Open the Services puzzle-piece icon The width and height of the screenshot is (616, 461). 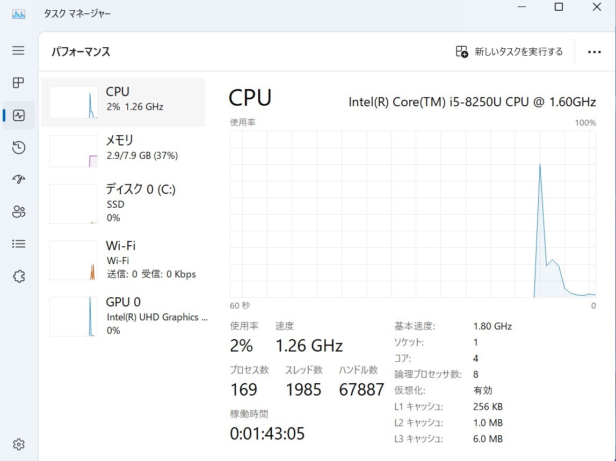pos(18,276)
